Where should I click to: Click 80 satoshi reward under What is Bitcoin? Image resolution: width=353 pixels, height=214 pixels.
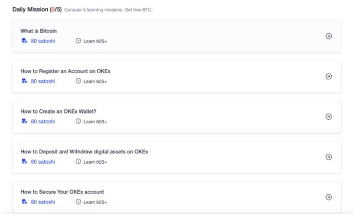[x=43, y=40]
